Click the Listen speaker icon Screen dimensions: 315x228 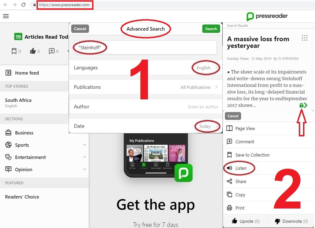tap(229, 168)
